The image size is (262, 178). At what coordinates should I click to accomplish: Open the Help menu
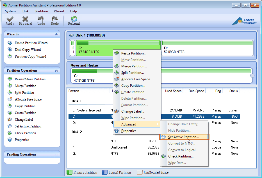click(73, 11)
